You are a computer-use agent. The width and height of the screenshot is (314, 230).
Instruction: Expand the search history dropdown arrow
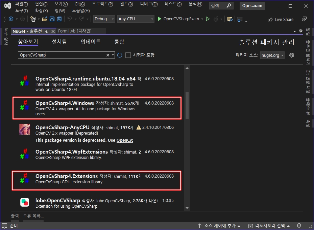(113, 55)
